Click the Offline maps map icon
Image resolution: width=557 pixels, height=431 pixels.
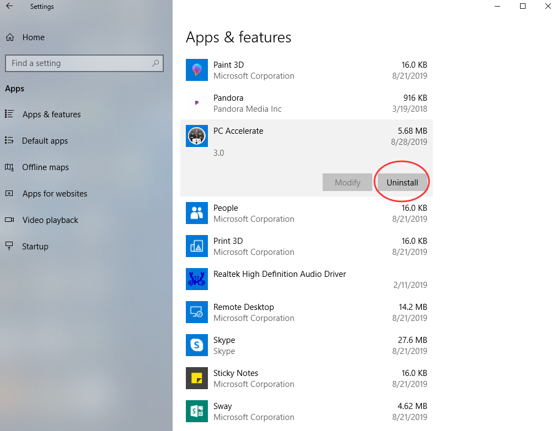click(9, 167)
